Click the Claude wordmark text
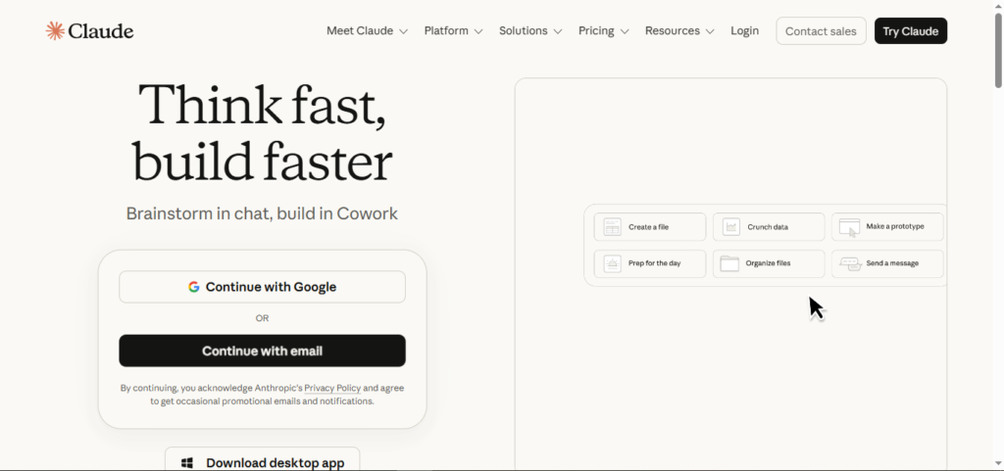 101,30
